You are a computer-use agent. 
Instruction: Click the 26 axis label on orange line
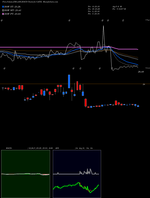[144, 85]
